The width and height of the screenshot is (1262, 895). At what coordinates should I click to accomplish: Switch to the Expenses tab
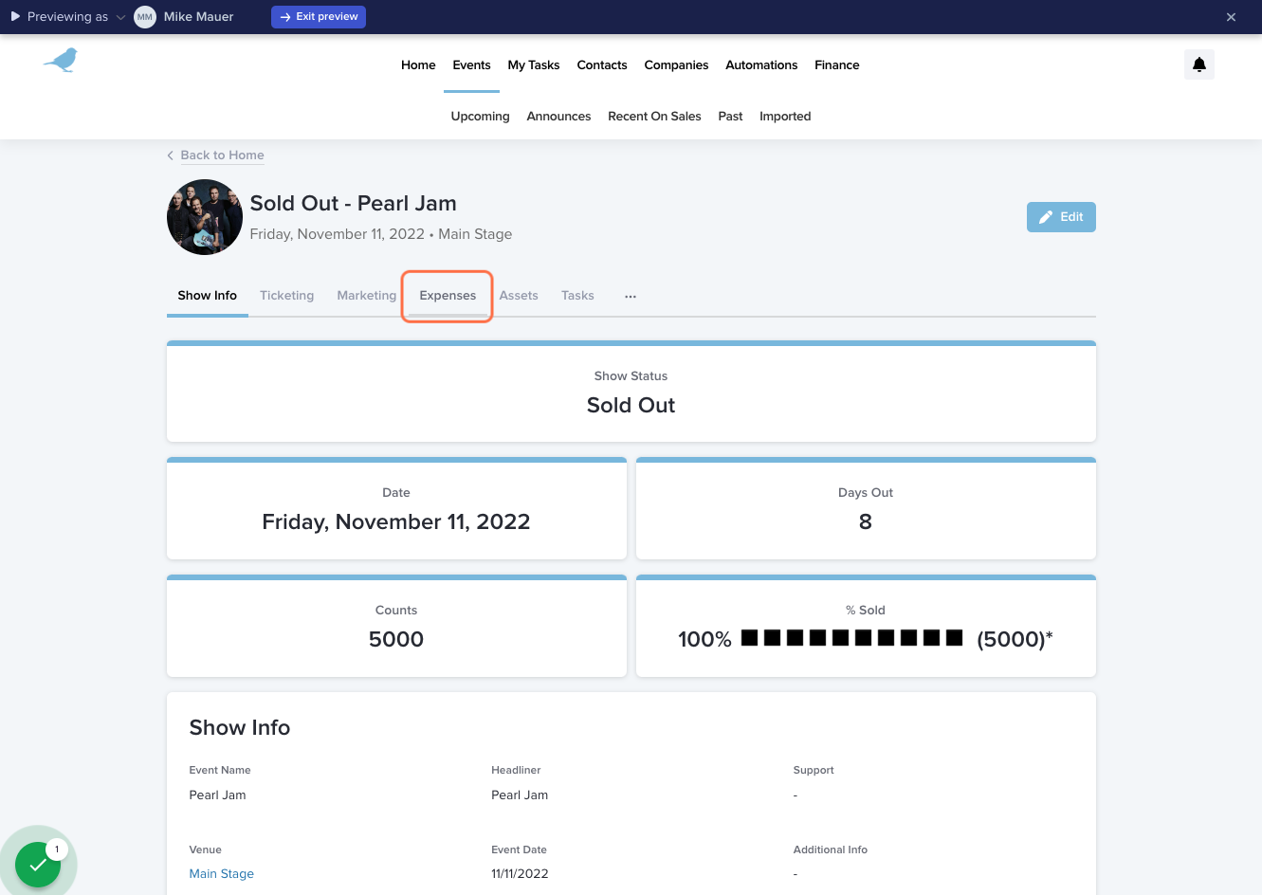pyautogui.click(x=448, y=296)
